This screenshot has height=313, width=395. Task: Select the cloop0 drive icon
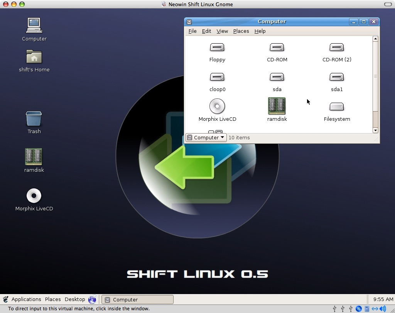click(x=217, y=77)
